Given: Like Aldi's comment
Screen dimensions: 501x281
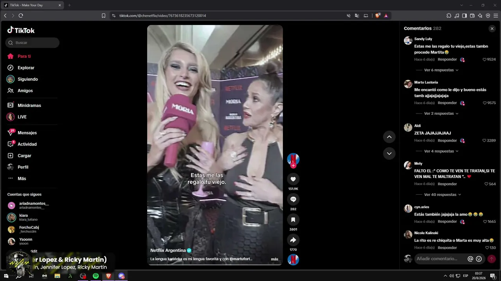Looking at the screenshot, I should [x=485, y=140].
